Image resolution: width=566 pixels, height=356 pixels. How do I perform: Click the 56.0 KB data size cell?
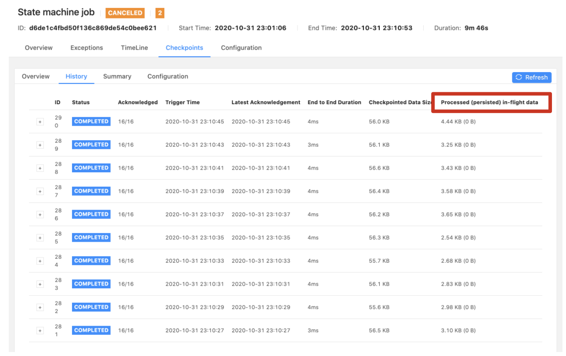tap(379, 122)
